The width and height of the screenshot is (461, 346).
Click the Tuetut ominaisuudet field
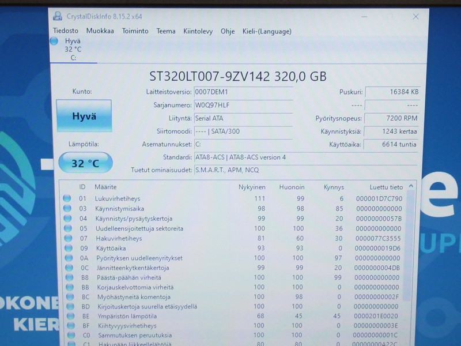[x=306, y=170]
